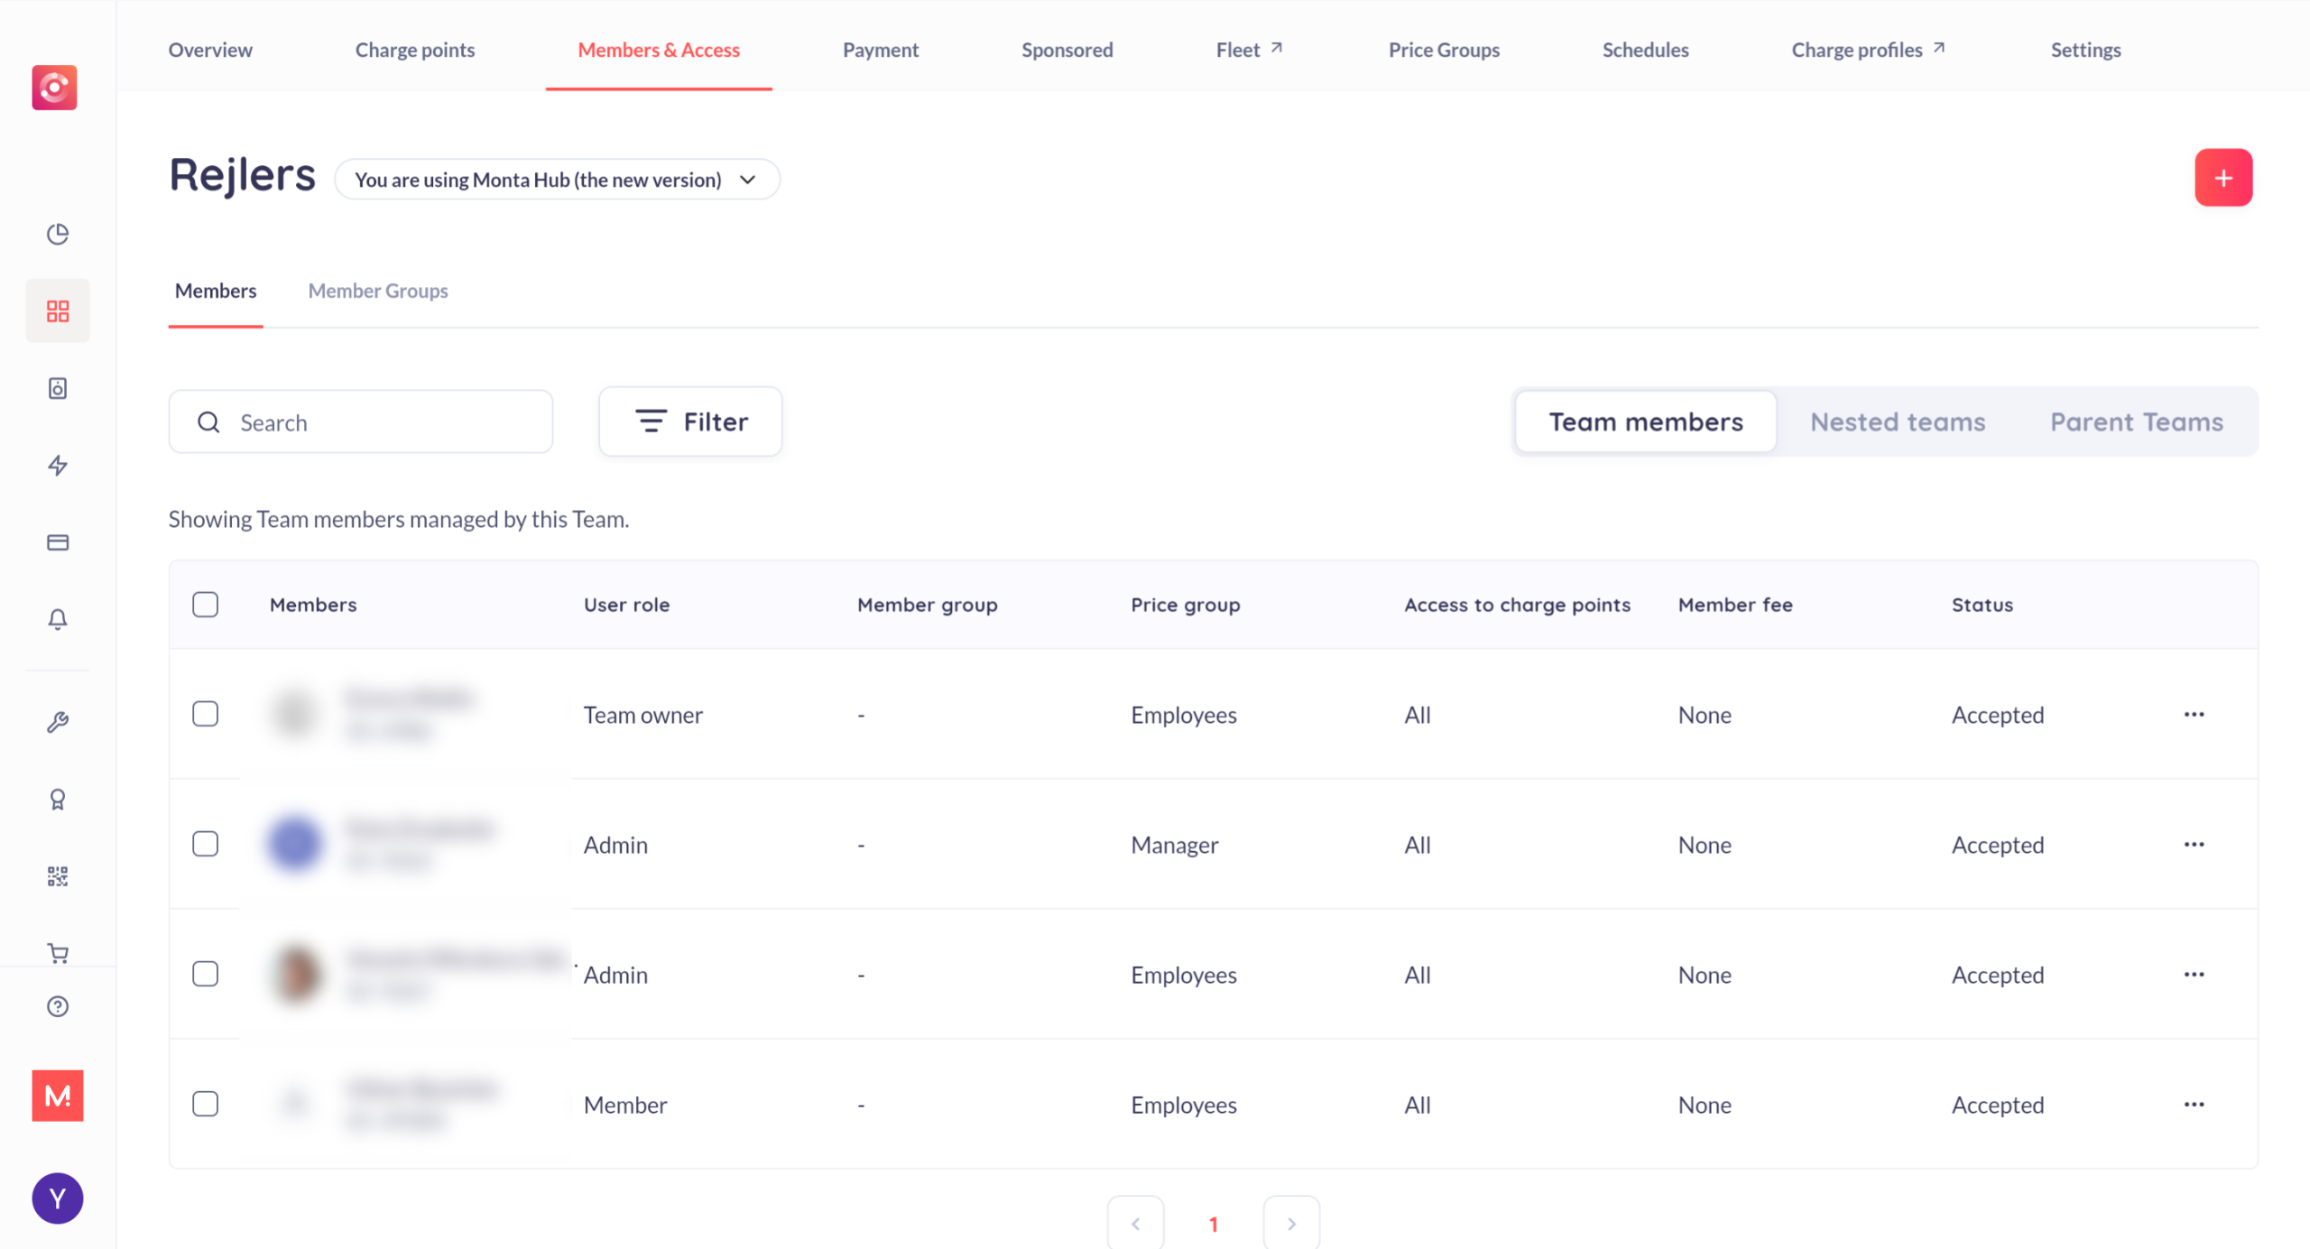The width and height of the screenshot is (2310, 1249).
Task: Open three-dot menu for Manager row
Action: tap(2194, 844)
